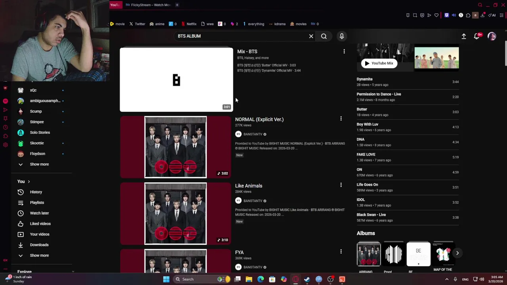Screen dimensions: 507x285
Task: Activate the browser snapshot tool icon
Action: 415,15
